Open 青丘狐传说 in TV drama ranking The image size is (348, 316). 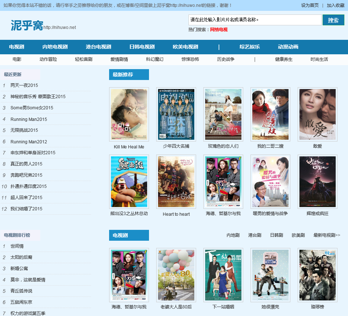tap(21, 291)
